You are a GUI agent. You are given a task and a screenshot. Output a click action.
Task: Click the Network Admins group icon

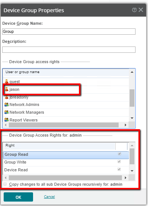tap(6, 104)
